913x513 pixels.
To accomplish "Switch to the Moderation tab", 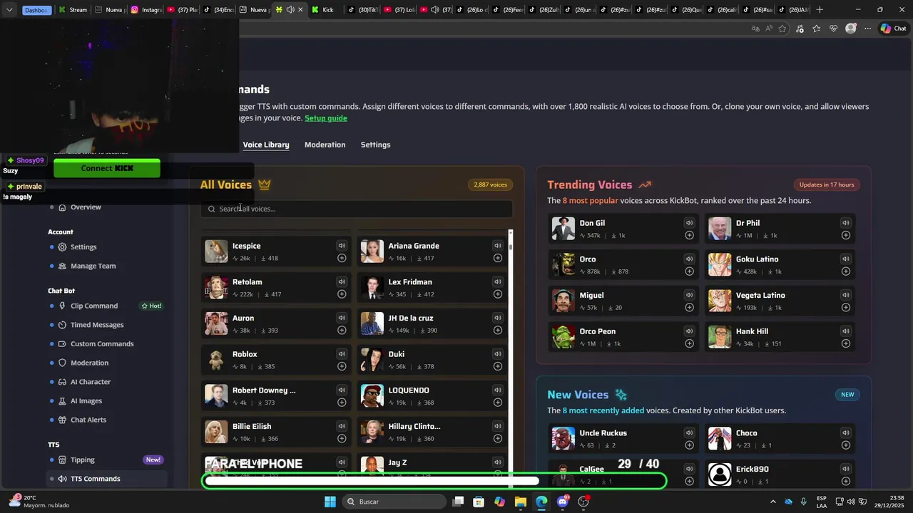I will [325, 145].
